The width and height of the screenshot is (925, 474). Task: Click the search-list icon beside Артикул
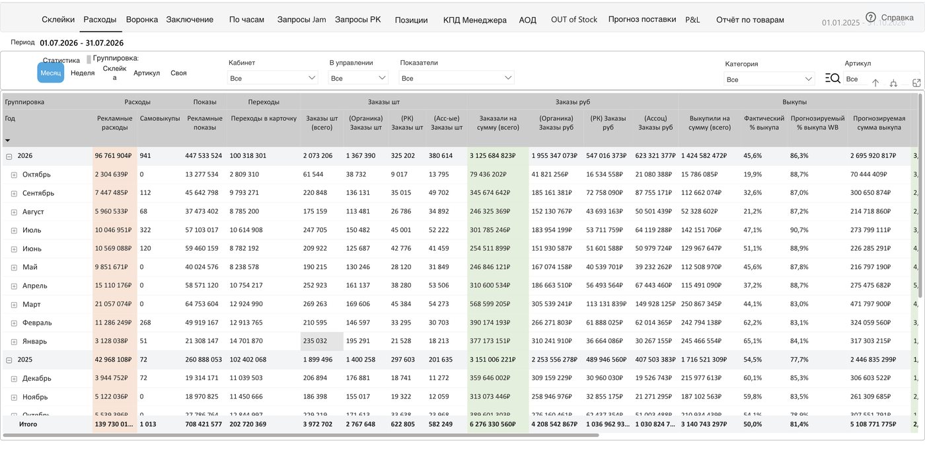click(x=832, y=78)
